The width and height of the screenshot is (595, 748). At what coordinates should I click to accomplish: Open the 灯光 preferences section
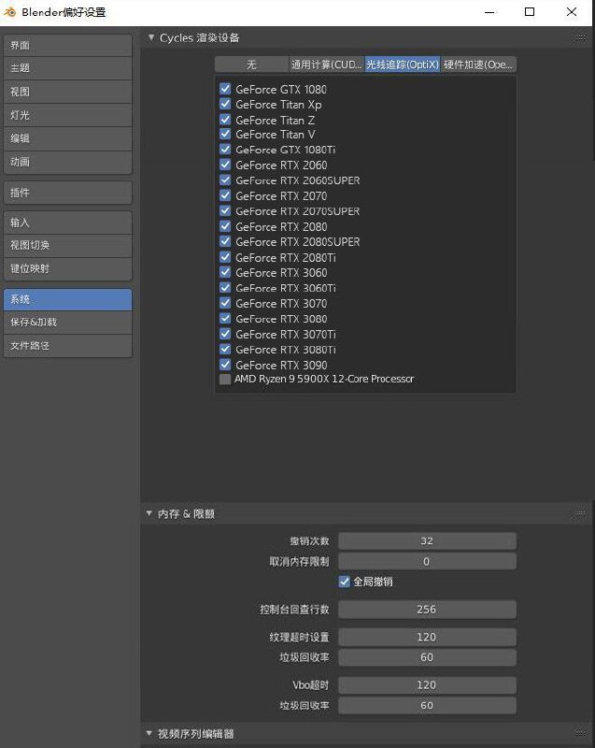(x=67, y=115)
